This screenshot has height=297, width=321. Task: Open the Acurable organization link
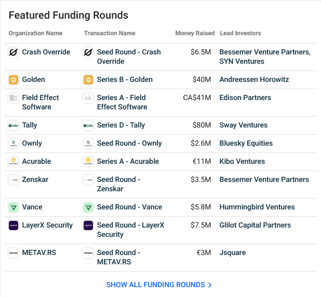pyautogui.click(x=36, y=161)
